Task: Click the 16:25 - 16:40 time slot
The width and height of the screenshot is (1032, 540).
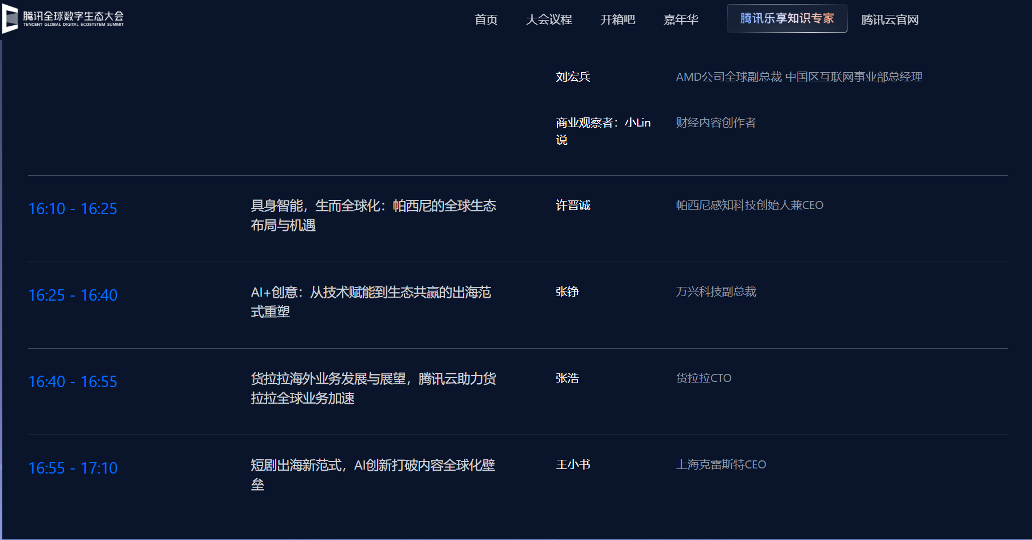Action: [73, 295]
